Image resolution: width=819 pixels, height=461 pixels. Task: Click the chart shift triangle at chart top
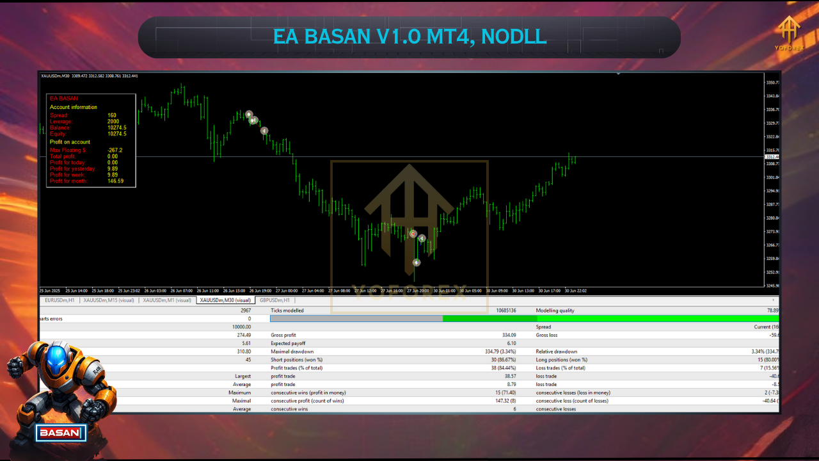618,74
